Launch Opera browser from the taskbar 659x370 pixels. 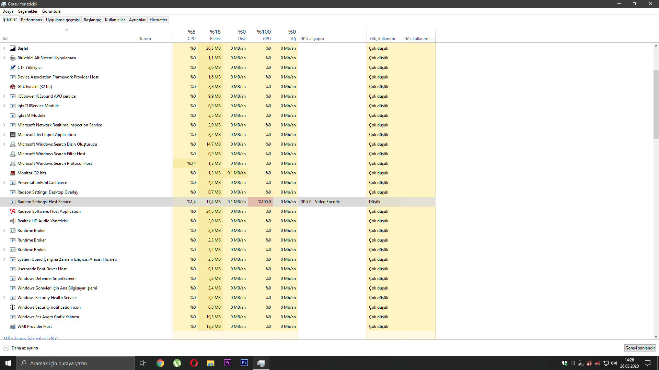coord(194,363)
